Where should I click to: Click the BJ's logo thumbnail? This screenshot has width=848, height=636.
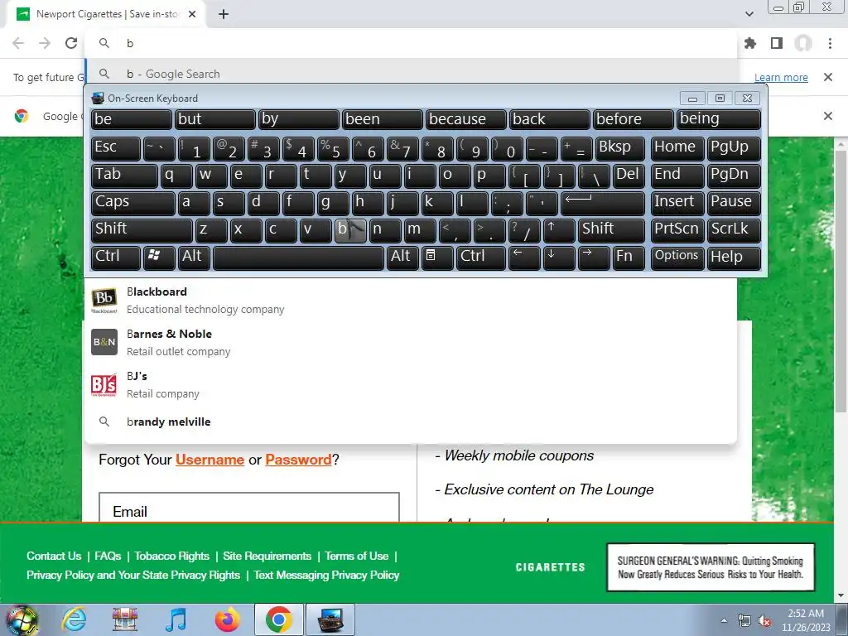point(104,384)
